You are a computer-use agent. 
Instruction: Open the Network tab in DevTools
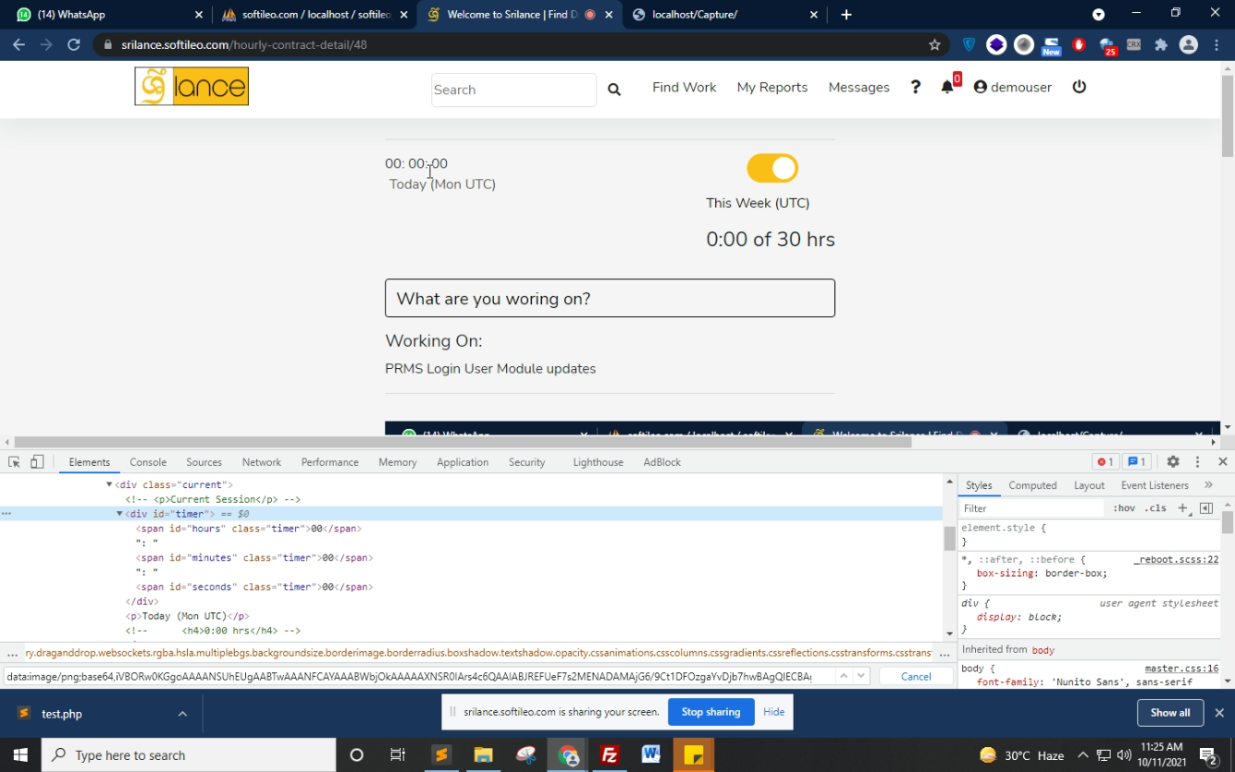262,462
